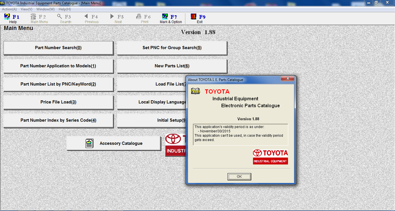This screenshot has width=395, height=211.
Task: Click the document icon on Accessory Catalogue
Action: 89,143
